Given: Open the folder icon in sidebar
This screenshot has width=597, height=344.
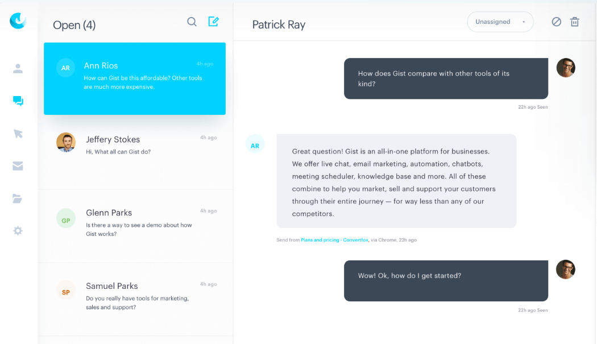Looking at the screenshot, I should (x=18, y=198).
